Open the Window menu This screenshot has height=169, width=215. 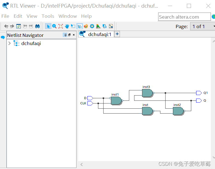(67, 16)
